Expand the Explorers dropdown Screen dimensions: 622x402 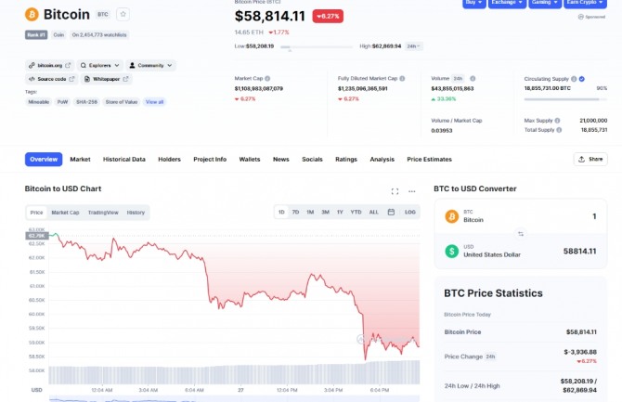[98, 65]
